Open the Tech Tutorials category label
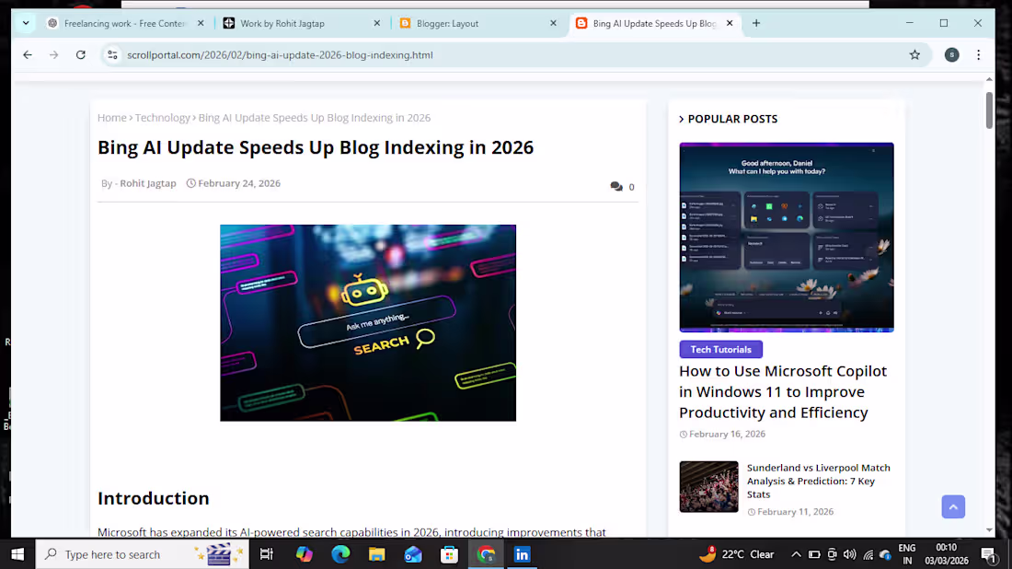The height and width of the screenshot is (569, 1012). [x=721, y=349]
